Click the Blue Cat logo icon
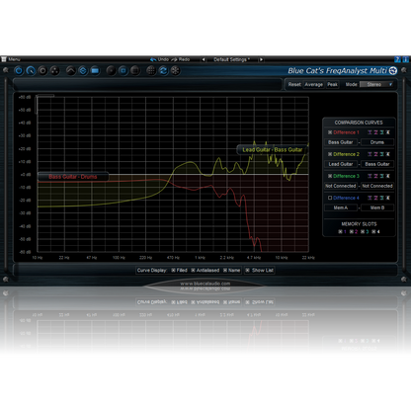This screenshot has width=411, height=411. pyautogui.click(x=393, y=70)
